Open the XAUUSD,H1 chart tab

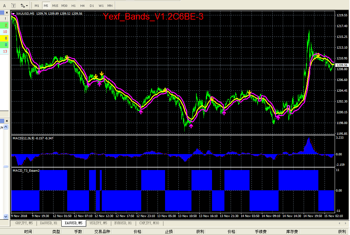click(49, 223)
